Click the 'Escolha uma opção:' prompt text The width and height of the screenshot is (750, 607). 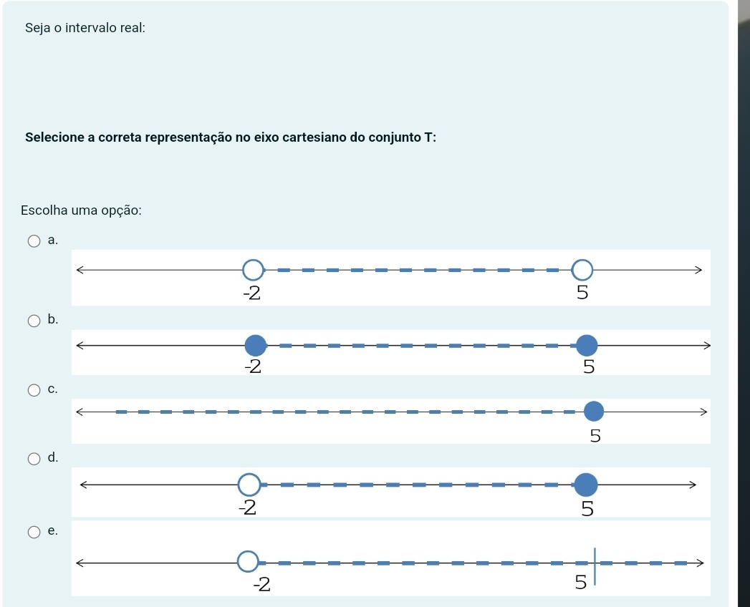point(82,210)
